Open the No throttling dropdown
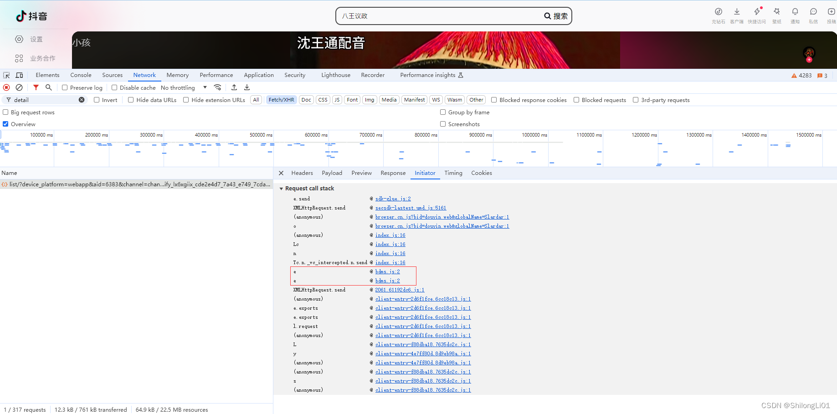The image size is (837, 414). tap(184, 87)
